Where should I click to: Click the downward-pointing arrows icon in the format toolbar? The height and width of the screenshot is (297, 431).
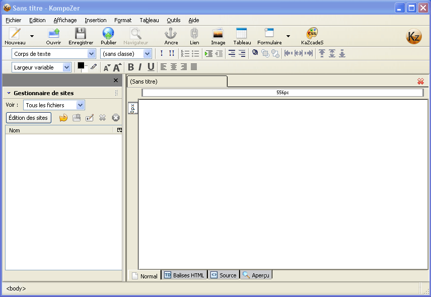(342, 53)
